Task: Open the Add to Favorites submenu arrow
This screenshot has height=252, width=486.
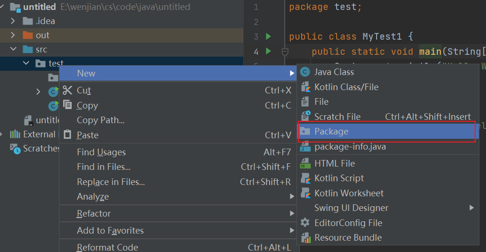Action: 291,231
